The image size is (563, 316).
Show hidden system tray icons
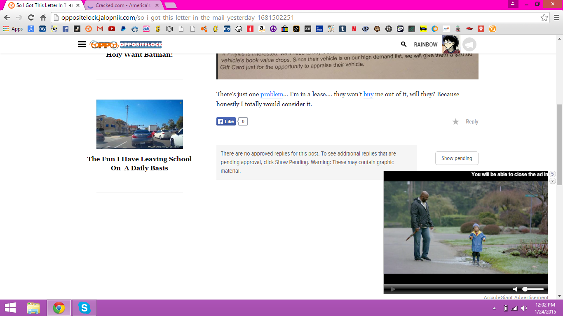[x=494, y=308]
